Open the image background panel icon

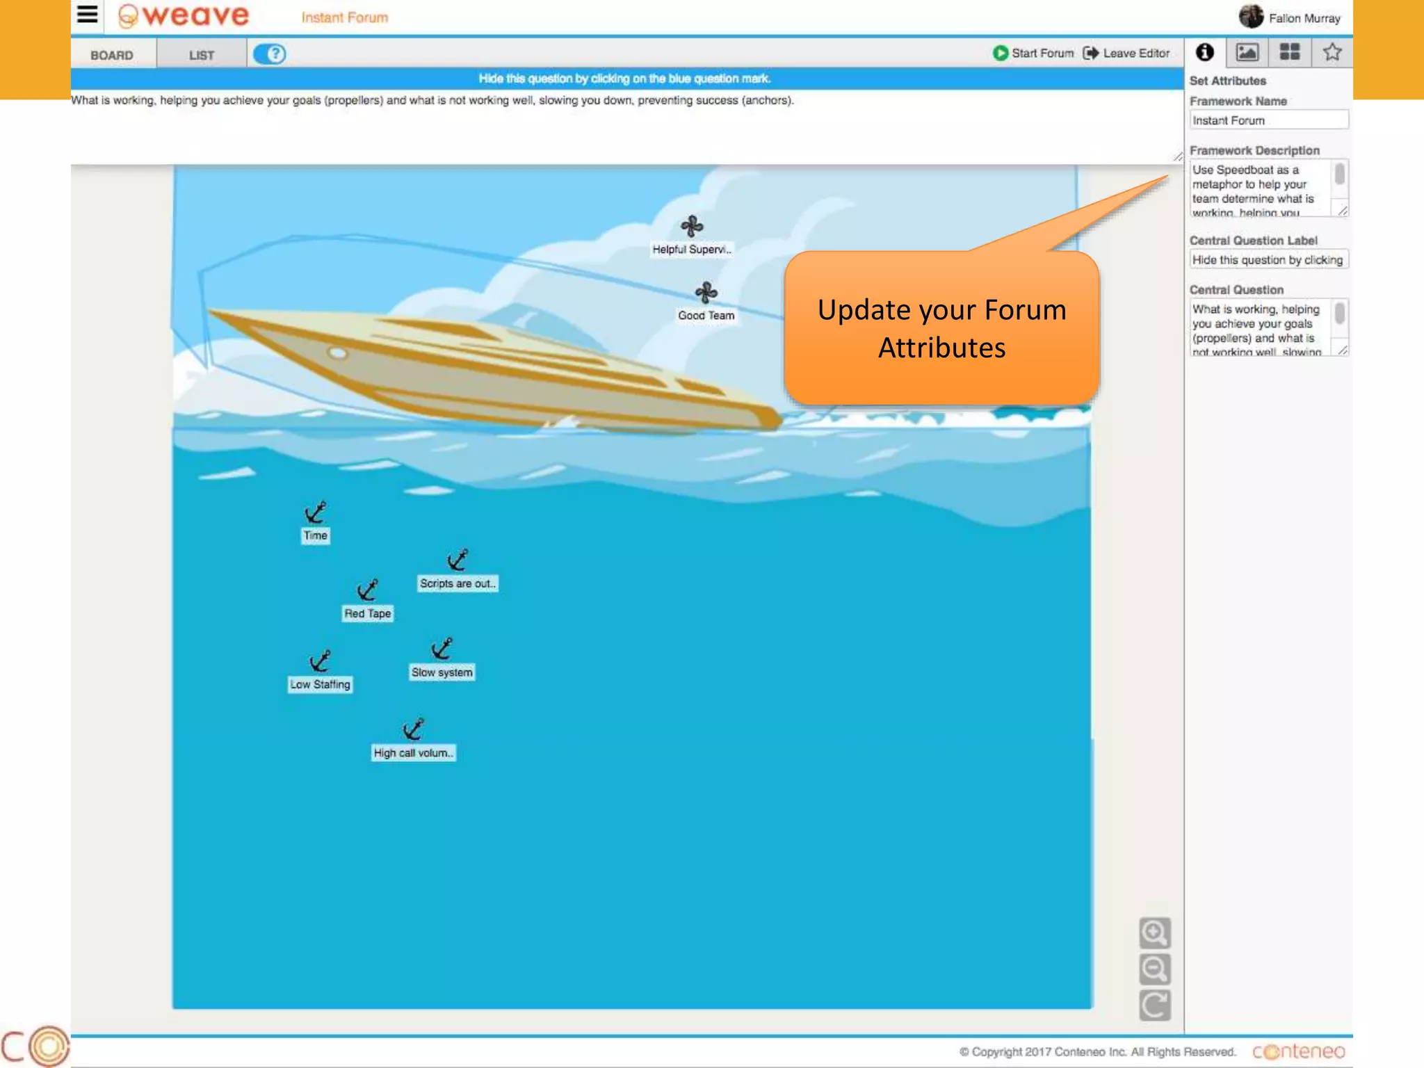[x=1247, y=52]
